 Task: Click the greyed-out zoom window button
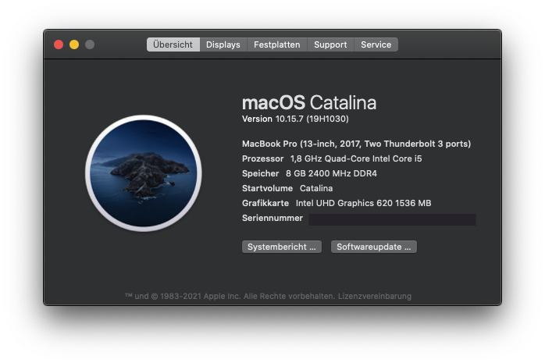point(90,44)
